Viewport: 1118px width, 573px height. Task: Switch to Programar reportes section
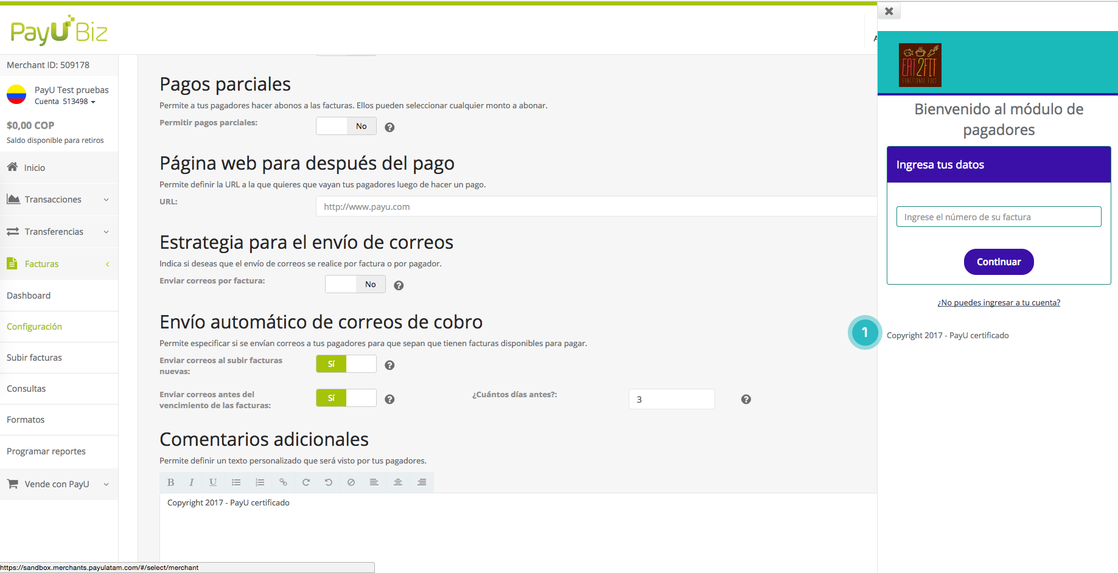[46, 451]
